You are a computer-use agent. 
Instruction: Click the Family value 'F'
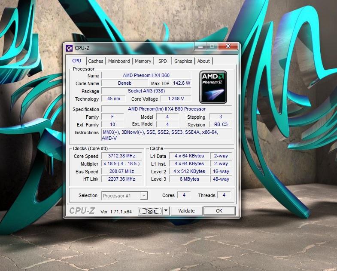[x=112, y=117]
